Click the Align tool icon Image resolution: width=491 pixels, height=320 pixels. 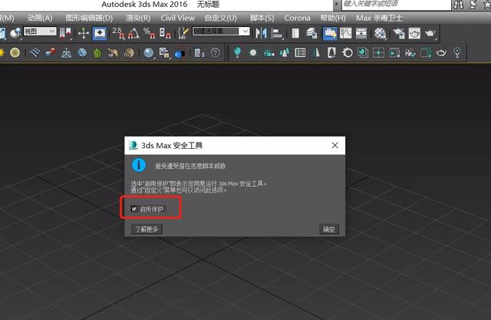(x=277, y=33)
